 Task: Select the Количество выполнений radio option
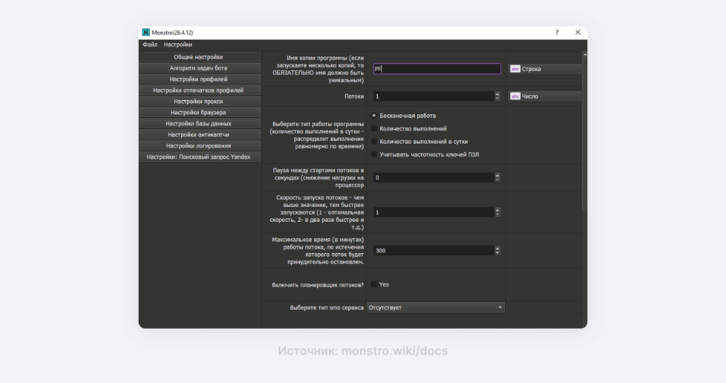(x=374, y=128)
